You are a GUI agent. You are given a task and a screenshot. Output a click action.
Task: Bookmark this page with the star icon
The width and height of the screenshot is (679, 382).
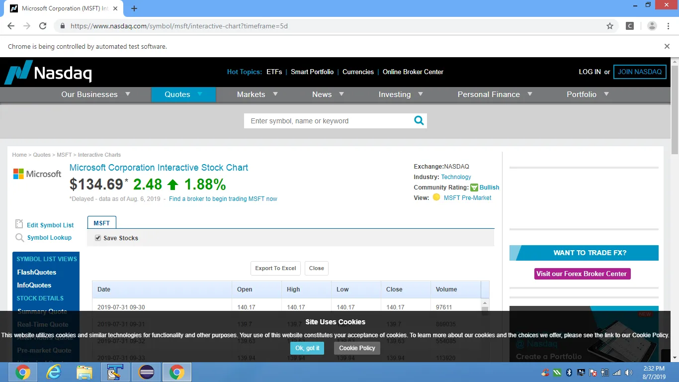(x=610, y=26)
